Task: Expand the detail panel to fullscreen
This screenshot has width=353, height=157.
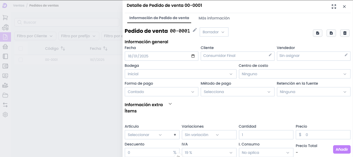Action: click(x=334, y=7)
